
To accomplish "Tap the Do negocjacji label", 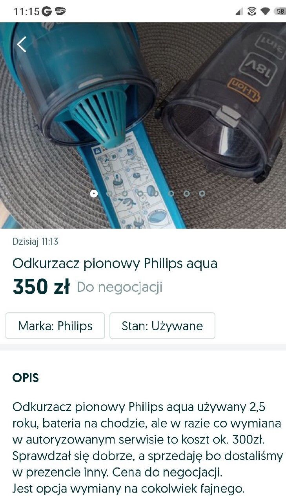I will click(x=120, y=287).
